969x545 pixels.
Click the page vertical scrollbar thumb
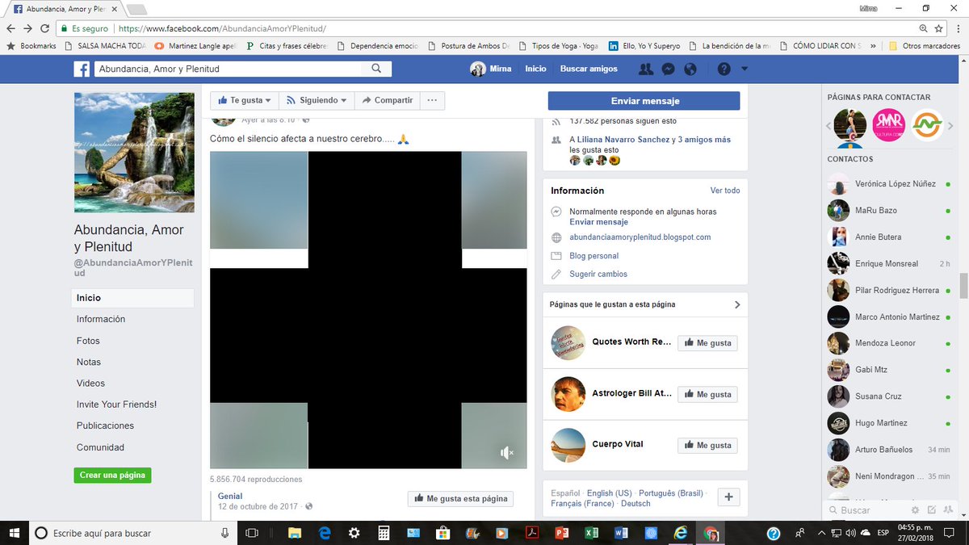(962, 287)
